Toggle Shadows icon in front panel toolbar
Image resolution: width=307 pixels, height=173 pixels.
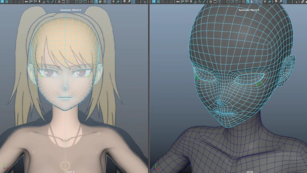coord(118,2)
